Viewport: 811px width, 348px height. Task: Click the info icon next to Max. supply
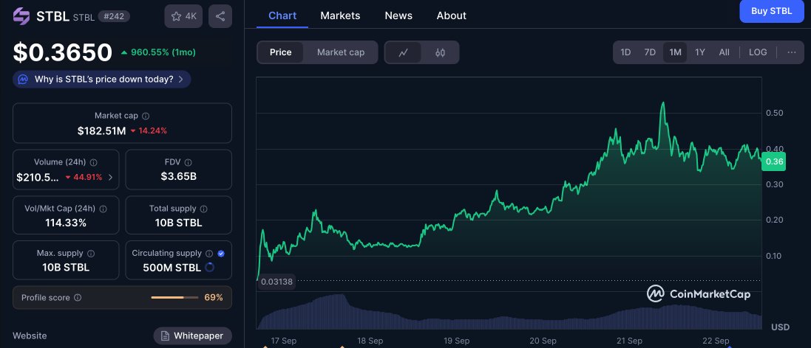(x=91, y=254)
